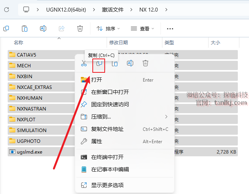
Task: Click the NXCAE_EXTRAS folder icon
Action: 12,87
